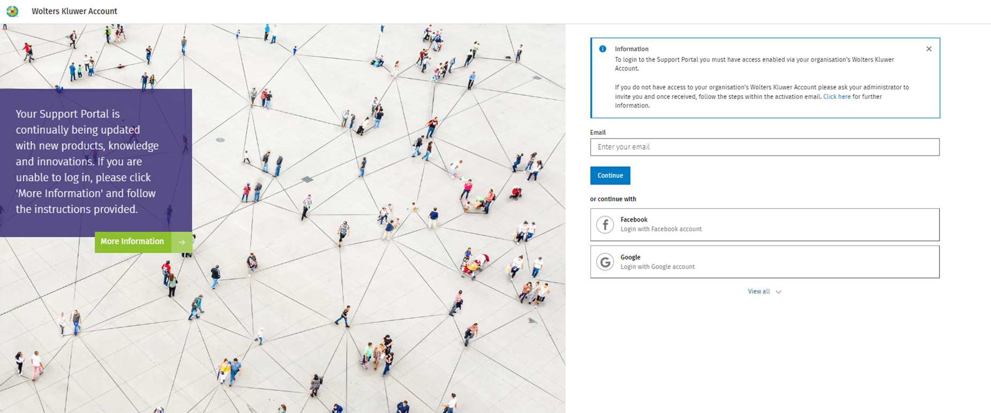This screenshot has width=991, height=413.
Task: Choose Login with Google account
Action: pyautogui.click(x=764, y=262)
